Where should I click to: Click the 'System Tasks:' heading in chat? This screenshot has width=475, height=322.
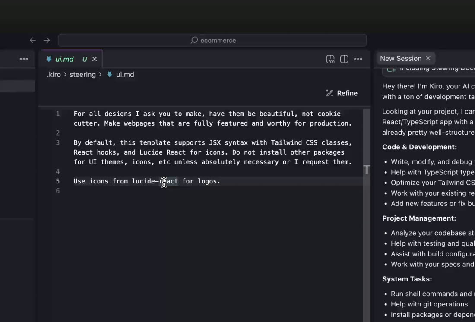point(407,279)
